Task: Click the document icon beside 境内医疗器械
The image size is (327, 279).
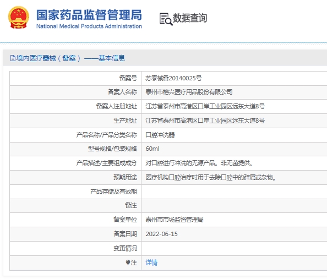Action: click(13, 58)
